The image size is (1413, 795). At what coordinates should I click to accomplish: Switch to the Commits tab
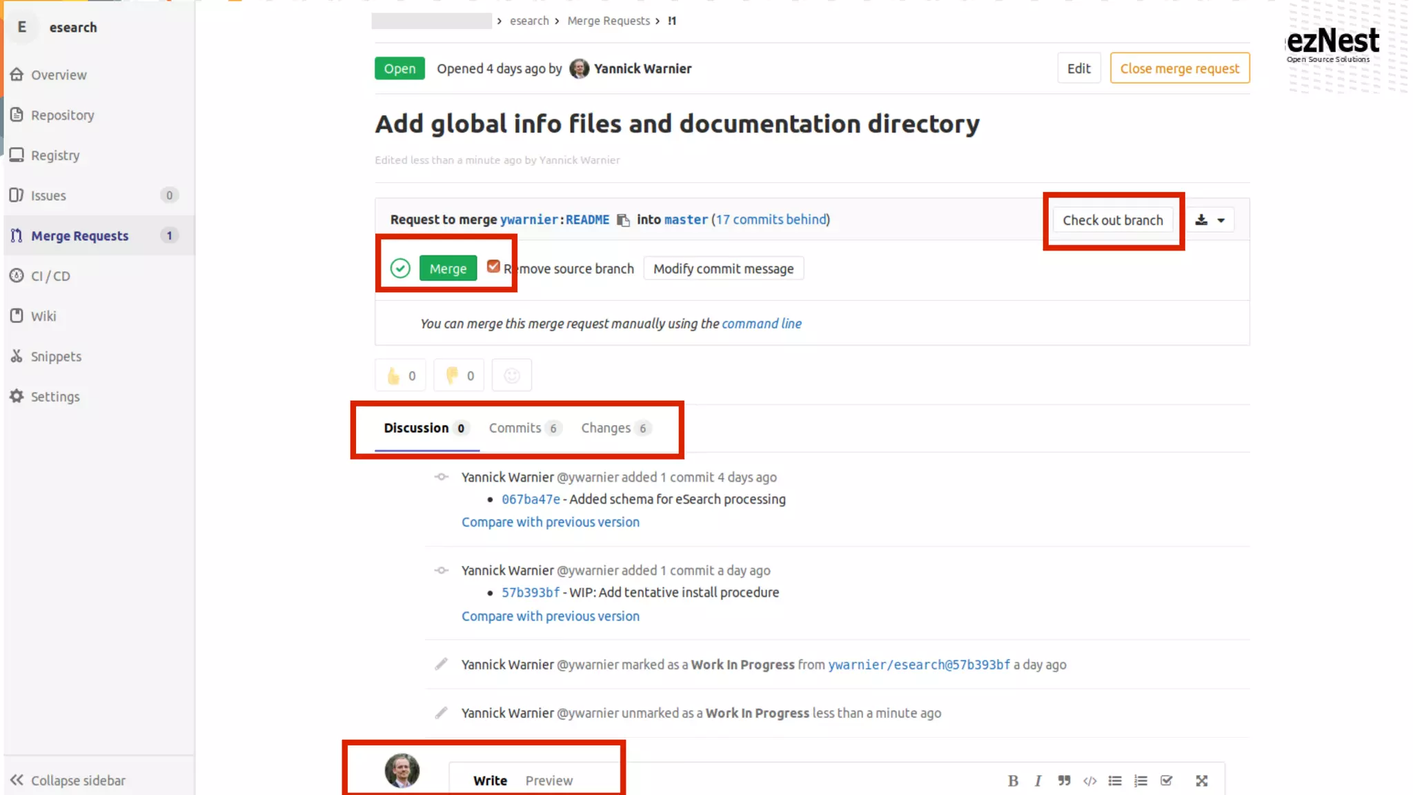(524, 428)
